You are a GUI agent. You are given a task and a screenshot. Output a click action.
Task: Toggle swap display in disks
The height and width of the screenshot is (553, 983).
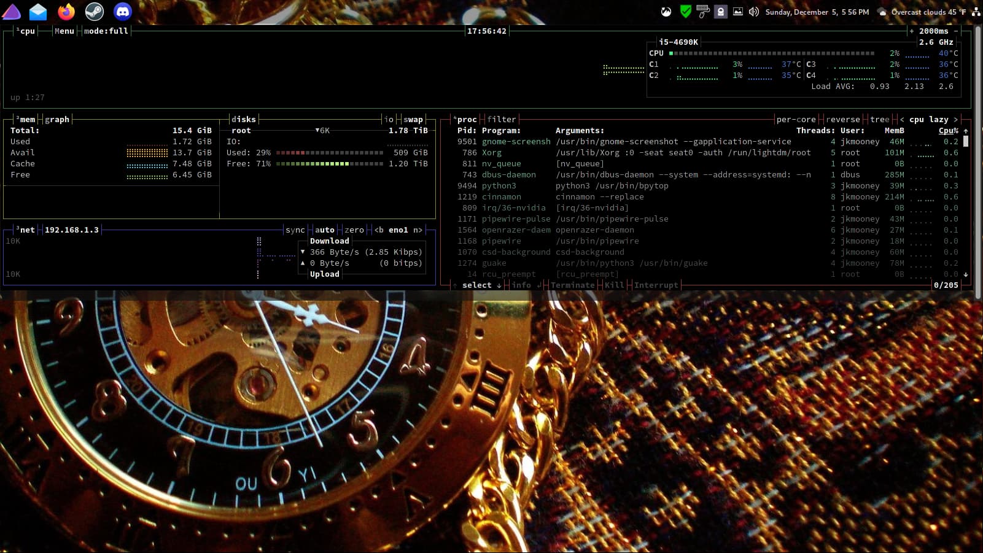coord(413,119)
